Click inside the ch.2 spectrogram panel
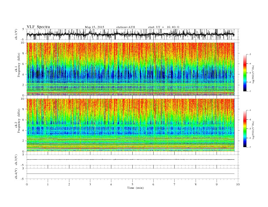The width and height of the screenshot is (268, 207). coord(130,125)
